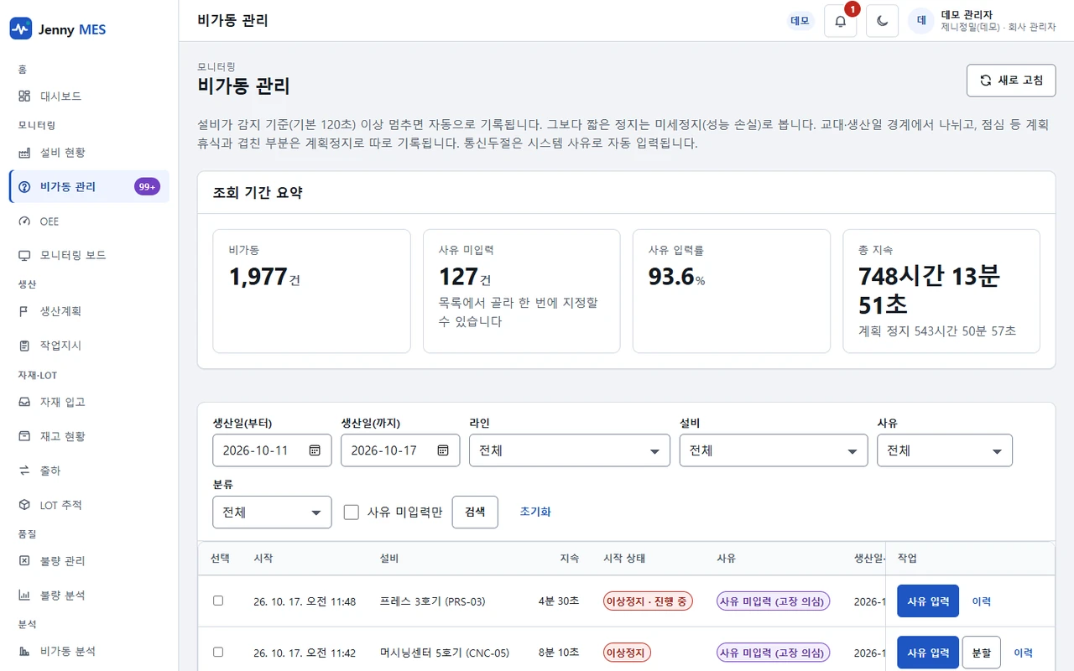Viewport: 1074px width, 671px height.
Task: Click the LOT 추적 cube icon
Action: point(24,505)
